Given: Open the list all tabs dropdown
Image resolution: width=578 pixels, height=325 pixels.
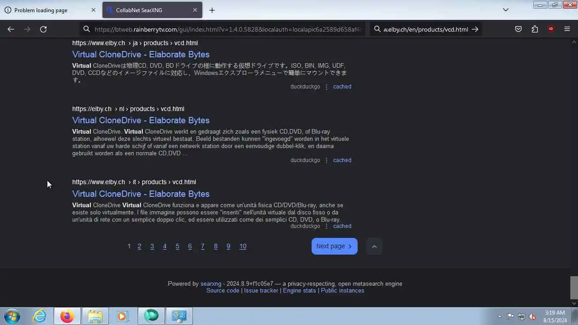Looking at the screenshot, I should (506, 10).
